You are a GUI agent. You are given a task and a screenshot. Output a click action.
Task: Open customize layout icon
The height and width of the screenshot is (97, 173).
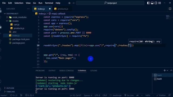pyautogui.click(x=159, y=3)
